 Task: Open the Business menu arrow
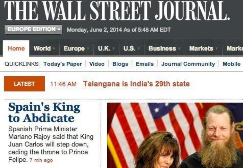(179, 49)
